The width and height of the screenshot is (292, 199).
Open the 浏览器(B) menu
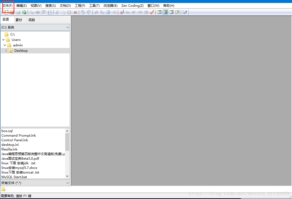click(111, 6)
